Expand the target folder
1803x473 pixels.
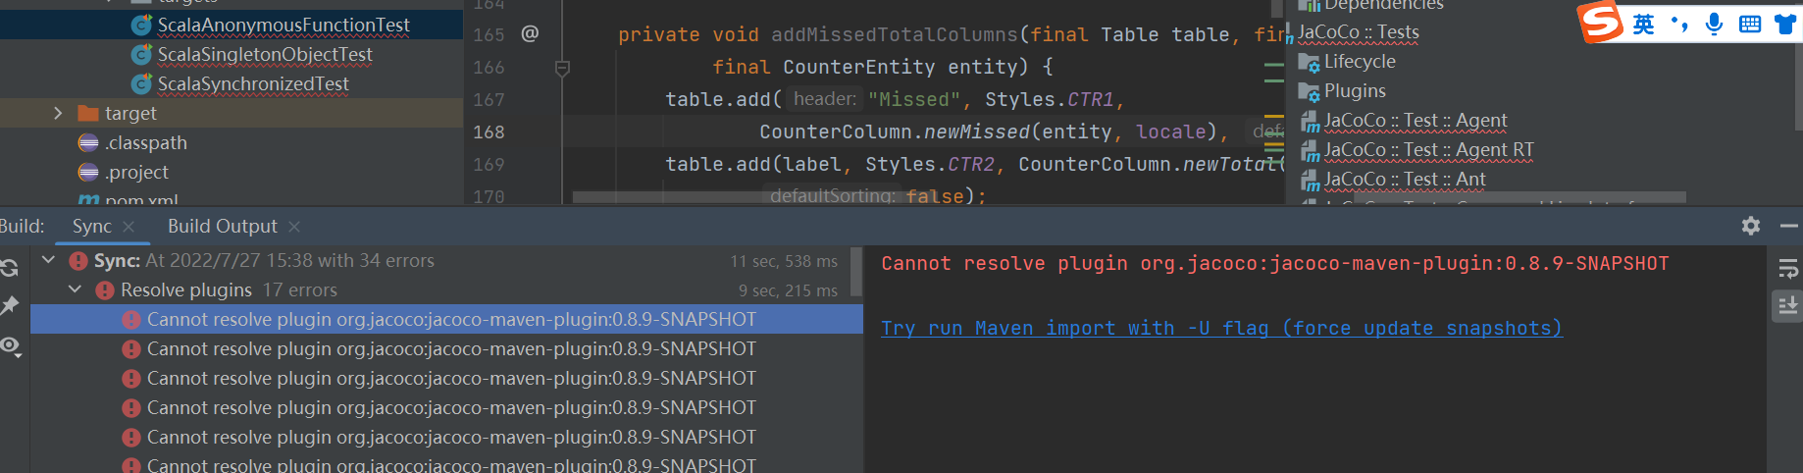coord(58,113)
